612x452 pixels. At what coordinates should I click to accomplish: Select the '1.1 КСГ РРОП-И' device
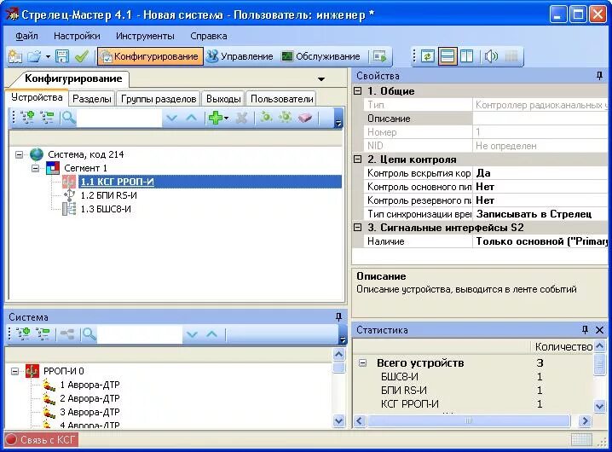(x=117, y=182)
